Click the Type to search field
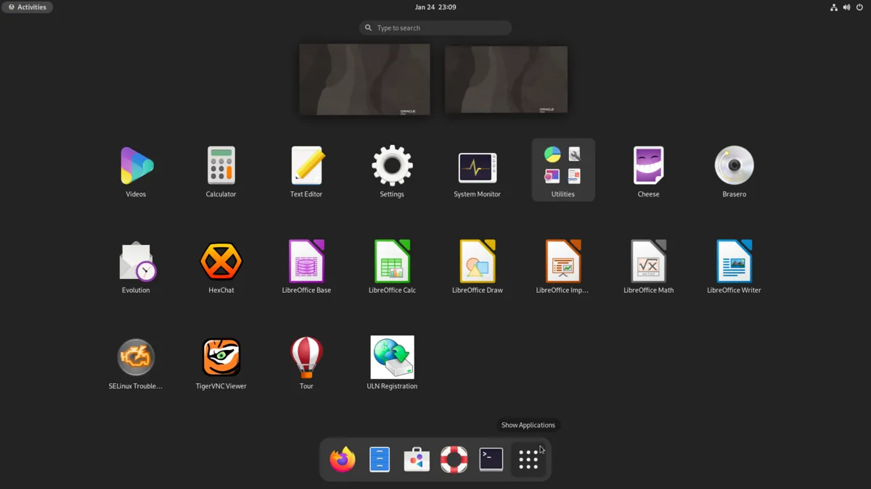Image resolution: width=871 pixels, height=489 pixels. [435, 28]
